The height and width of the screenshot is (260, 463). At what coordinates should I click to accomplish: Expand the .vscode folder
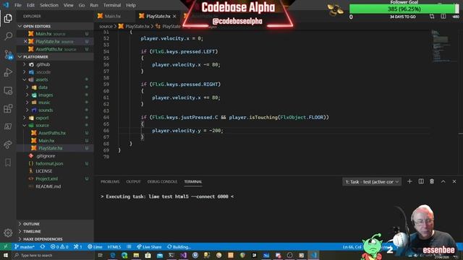25,72
